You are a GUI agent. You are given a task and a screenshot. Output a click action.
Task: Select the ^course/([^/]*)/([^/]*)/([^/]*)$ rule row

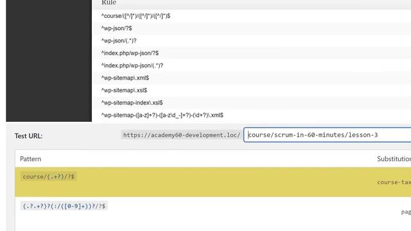pos(252,16)
